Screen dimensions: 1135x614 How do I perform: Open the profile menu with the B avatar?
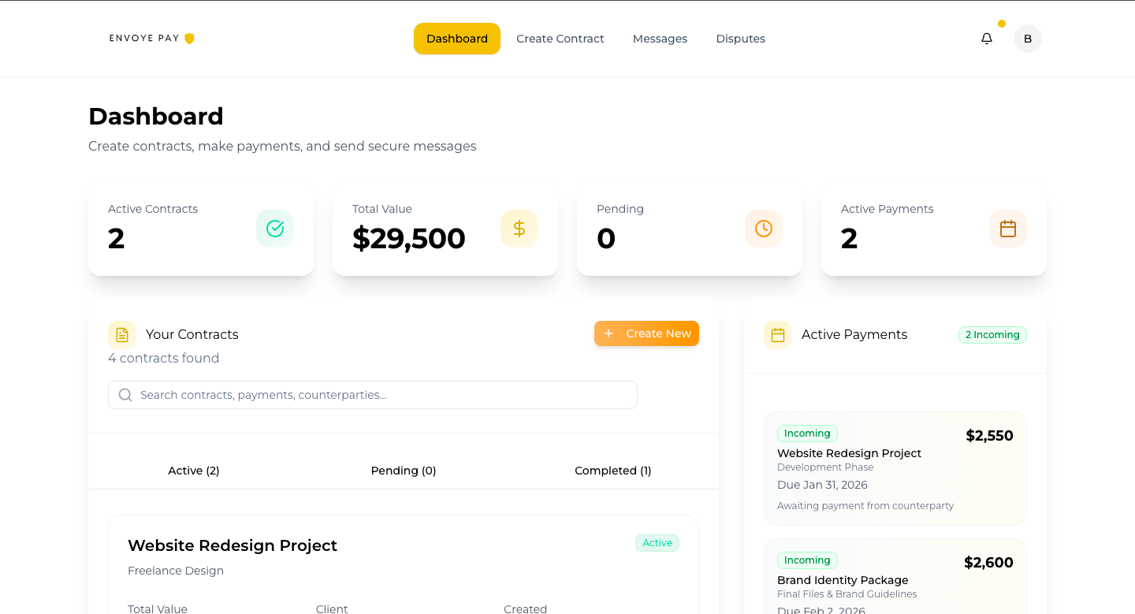[x=1027, y=38]
